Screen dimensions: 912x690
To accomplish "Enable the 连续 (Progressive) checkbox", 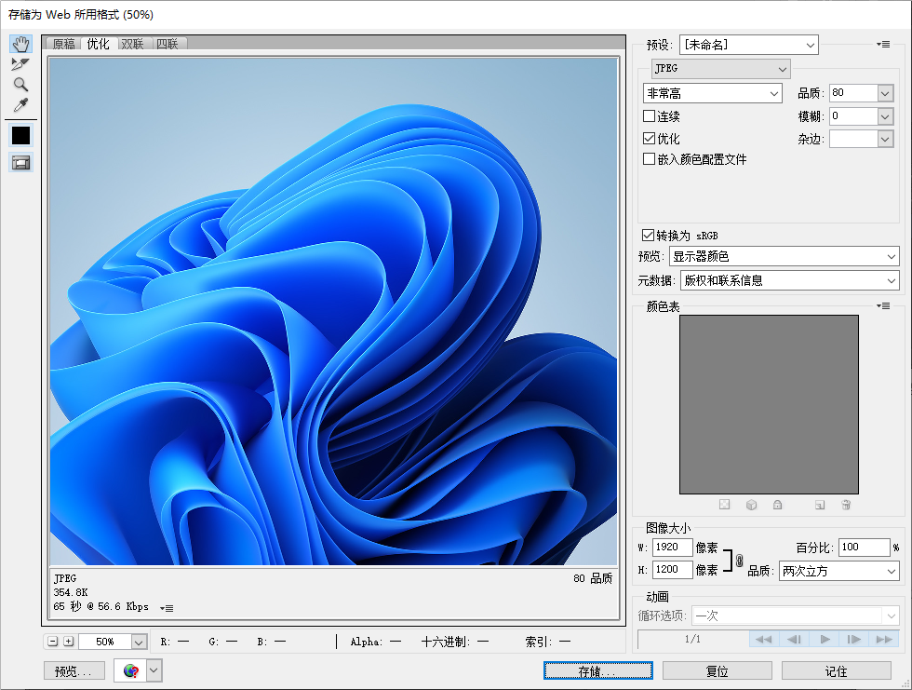I will (x=650, y=116).
